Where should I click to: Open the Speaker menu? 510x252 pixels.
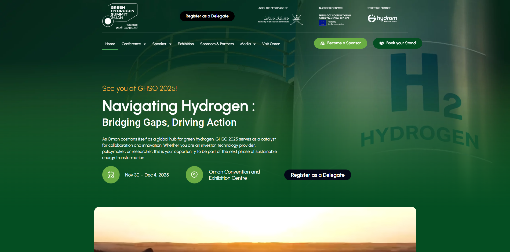coord(159,44)
